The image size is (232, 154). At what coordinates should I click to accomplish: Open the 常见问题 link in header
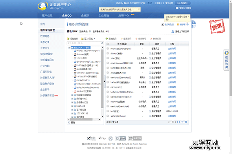[169, 3]
